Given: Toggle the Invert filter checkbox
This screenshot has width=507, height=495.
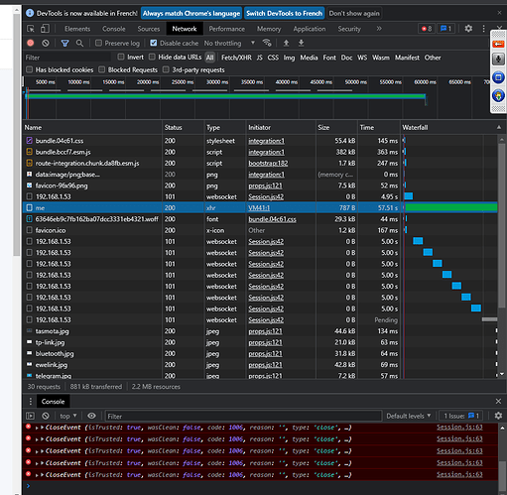Looking at the screenshot, I should (x=121, y=58).
